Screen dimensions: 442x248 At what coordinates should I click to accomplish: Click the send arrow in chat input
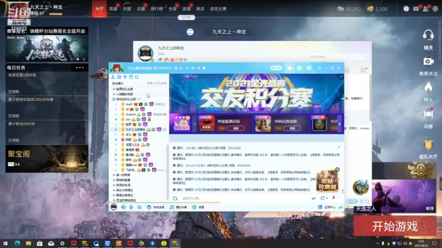313,198
